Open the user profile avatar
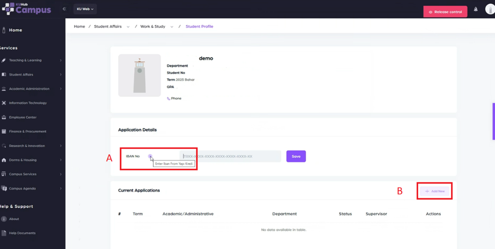The image size is (495, 249). click(x=490, y=9)
